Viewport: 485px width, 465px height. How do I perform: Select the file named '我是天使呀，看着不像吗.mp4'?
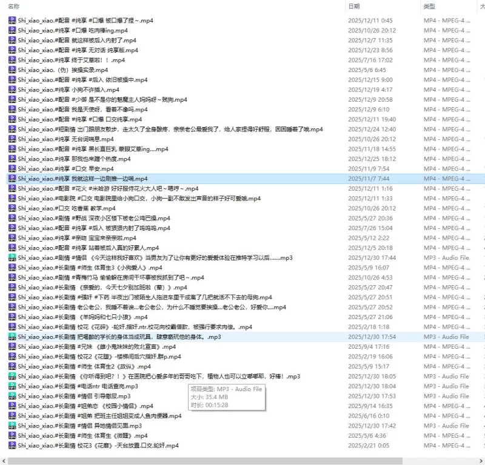point(82,110)
